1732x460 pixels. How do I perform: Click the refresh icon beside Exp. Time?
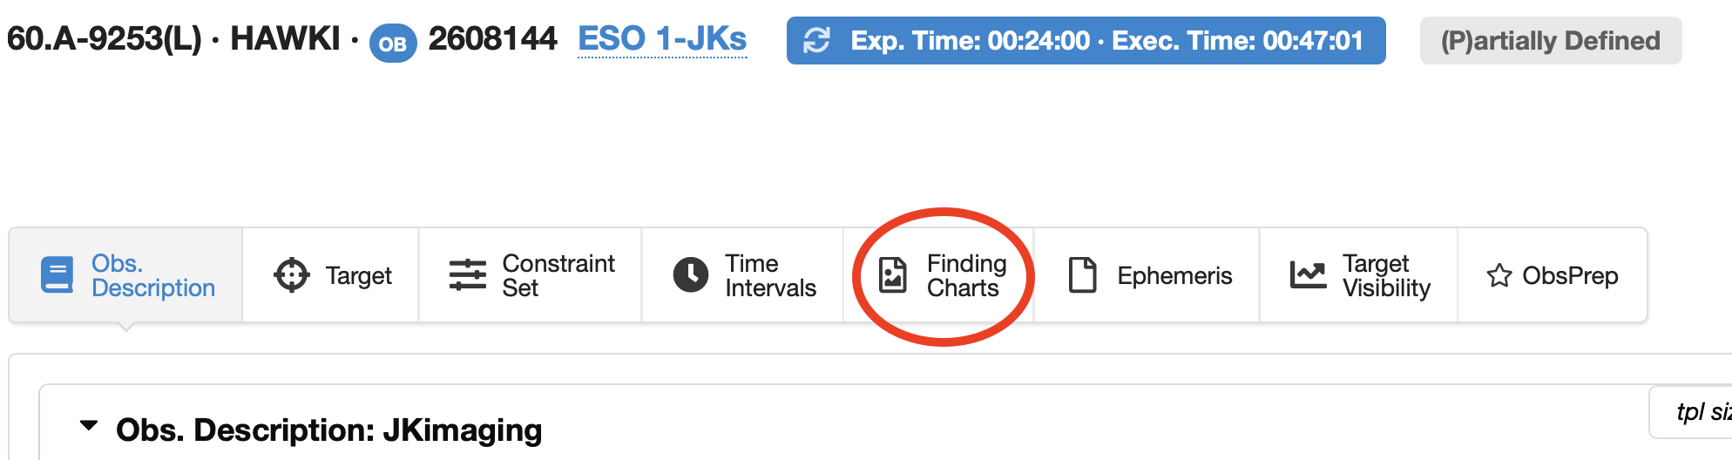(816, 40)
